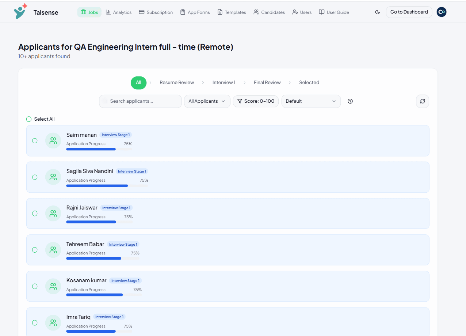Open the help question mark icon
This screenshot has width=466, height=336.
350,101
